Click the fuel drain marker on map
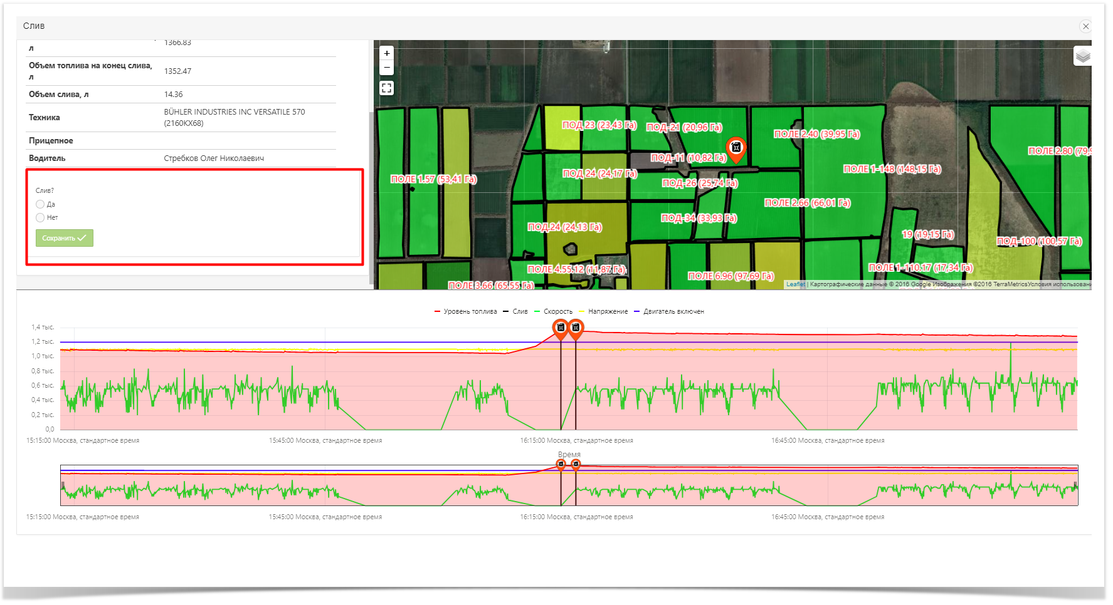Screen dimensions: 1113x605 pos(736,148)
